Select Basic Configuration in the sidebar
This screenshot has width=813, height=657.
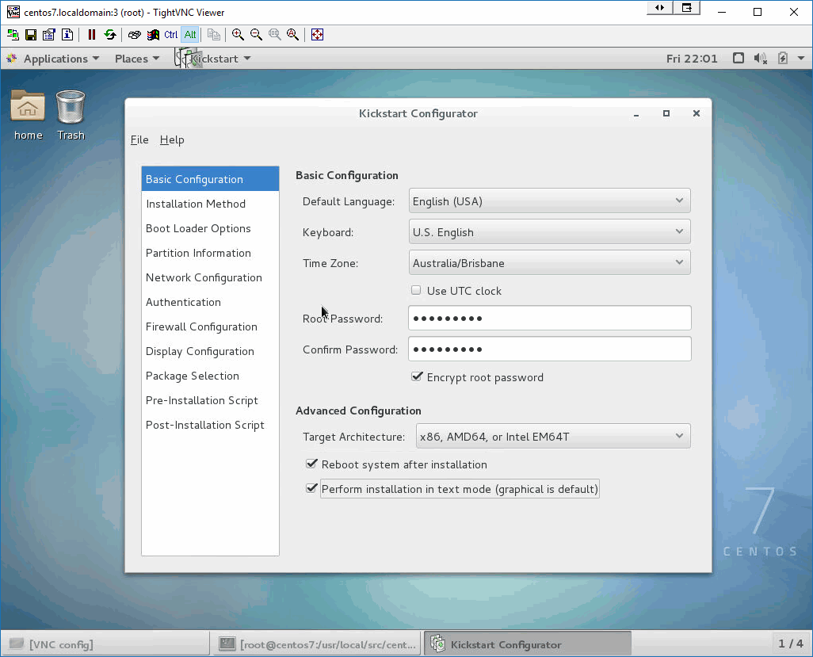click(210, 179)
